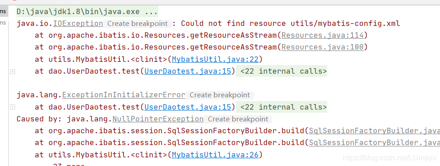Click 'utils.MybatisUtil.<clinit>' text on line 26 row

pyautogui.click(x=108, y=155)
